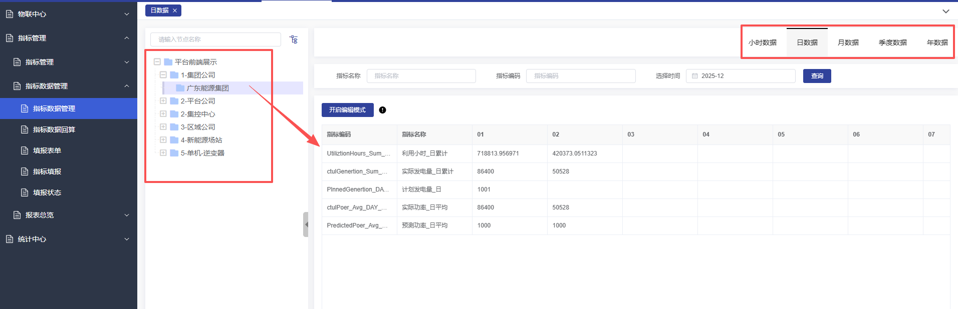Image resolution: width=958 pixels, height=309 pixels.
Task: Close the 日数据 tab with X icon
Action: [175, 10]
